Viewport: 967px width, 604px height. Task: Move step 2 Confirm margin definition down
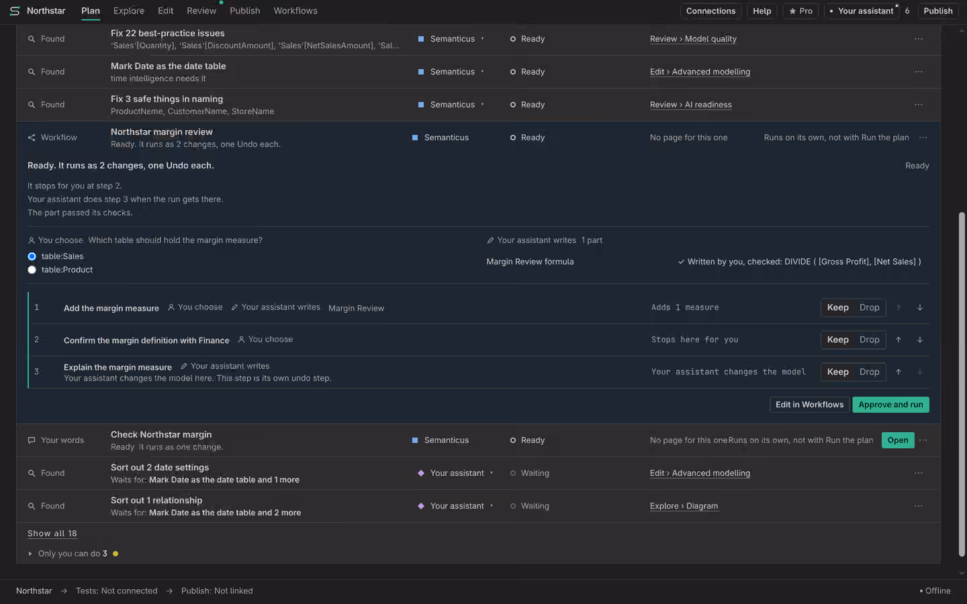(920, 340)
